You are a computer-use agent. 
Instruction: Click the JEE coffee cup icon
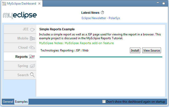32,29
